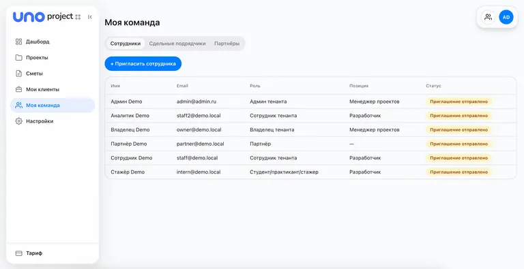Click the Моя команда page heading
The width and height of the screenshot is (524, 269).
coord(132,22)
